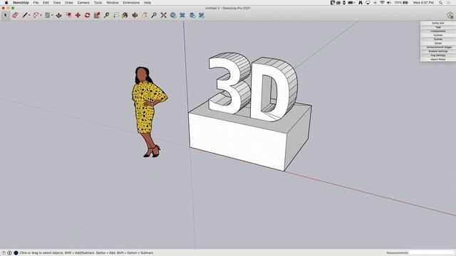Open the File menu
Screen dimensions: 456x256
(x=36, y=3)
